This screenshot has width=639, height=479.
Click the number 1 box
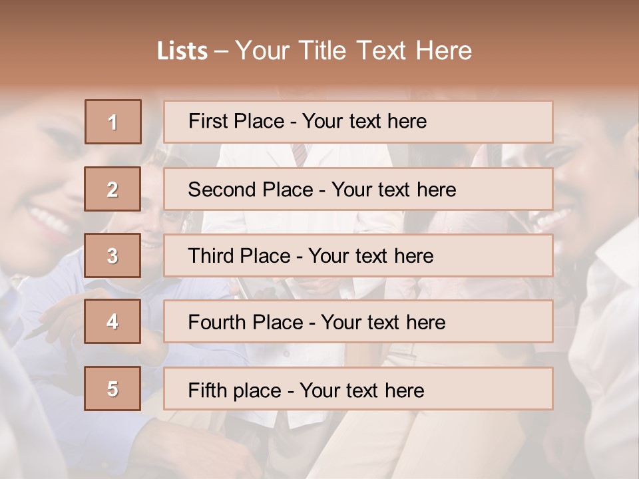(113, 122)
